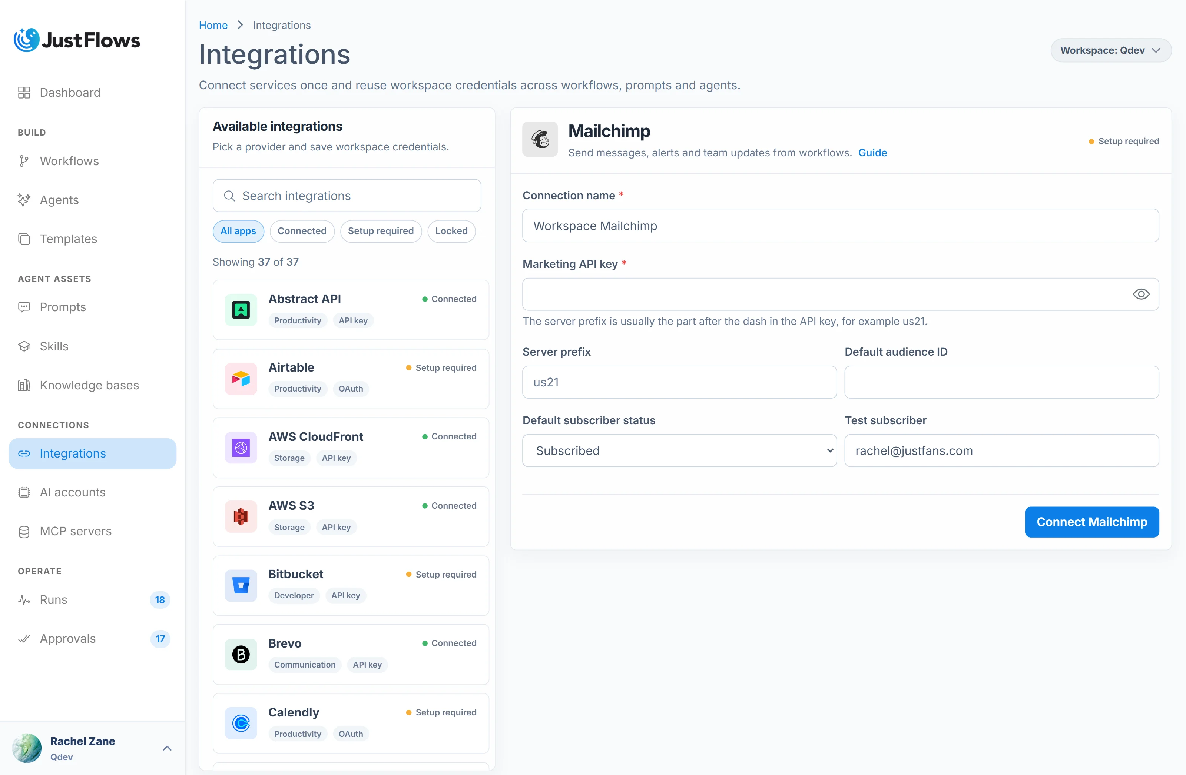Open Knowledge bases in sidebar

[x=93, y=386]
